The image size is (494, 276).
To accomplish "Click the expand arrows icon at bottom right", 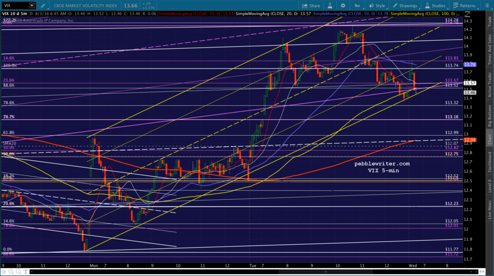I will (482, 272).
